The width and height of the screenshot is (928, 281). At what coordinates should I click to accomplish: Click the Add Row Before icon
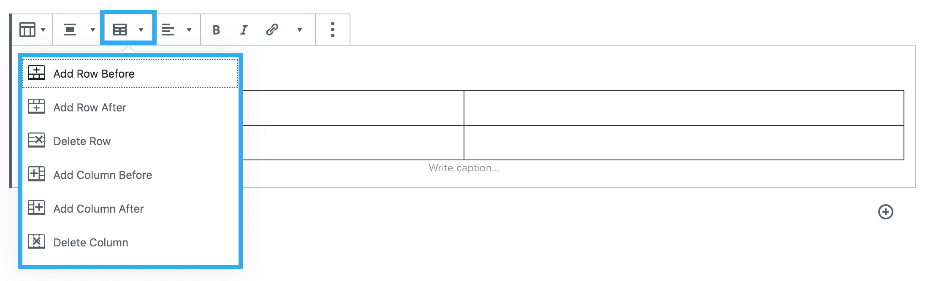pos(36,73)
